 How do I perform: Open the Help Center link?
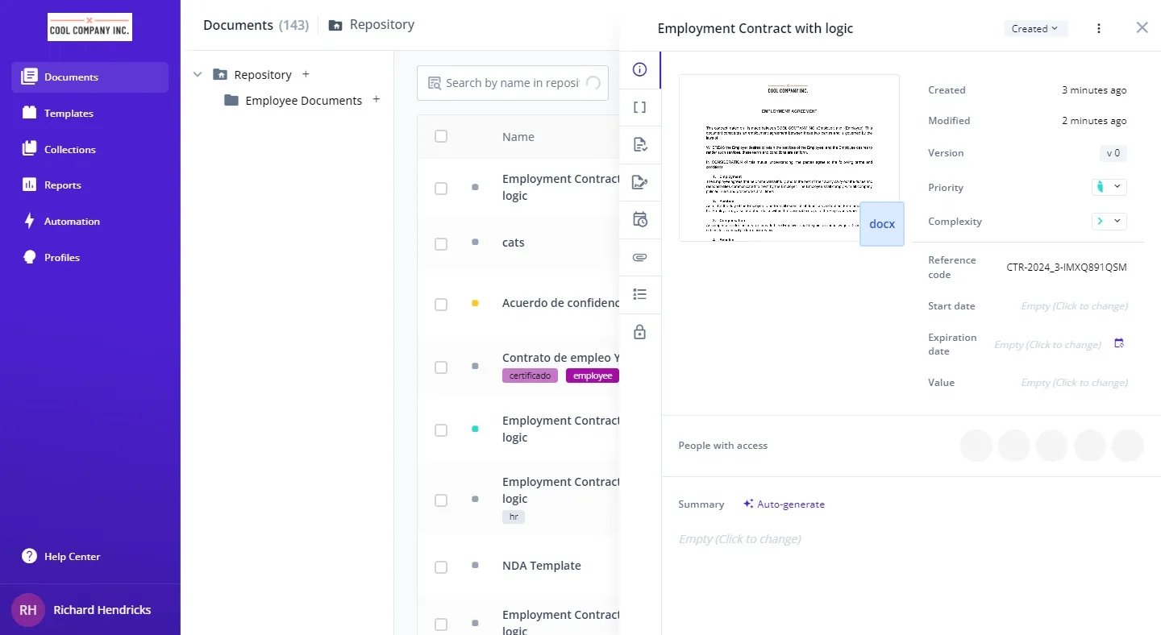(x=72, y=557)
